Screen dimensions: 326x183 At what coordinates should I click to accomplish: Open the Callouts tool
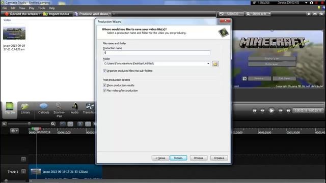(43, 108)
